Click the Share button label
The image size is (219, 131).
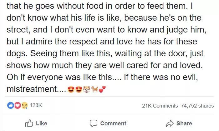pyautogui.click(x=184, y=123)
